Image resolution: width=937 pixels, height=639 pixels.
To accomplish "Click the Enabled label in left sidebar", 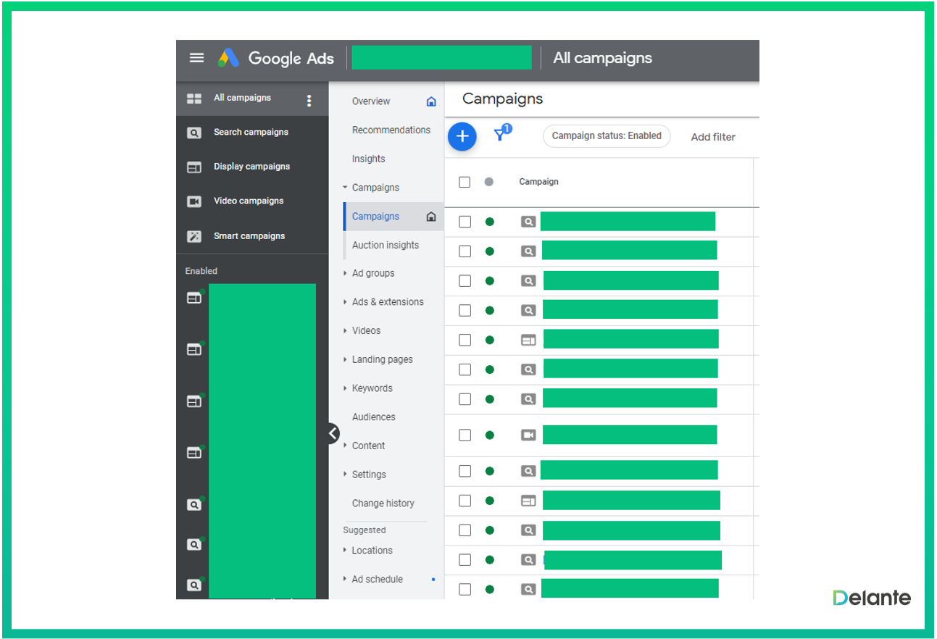I will point(201,271).
